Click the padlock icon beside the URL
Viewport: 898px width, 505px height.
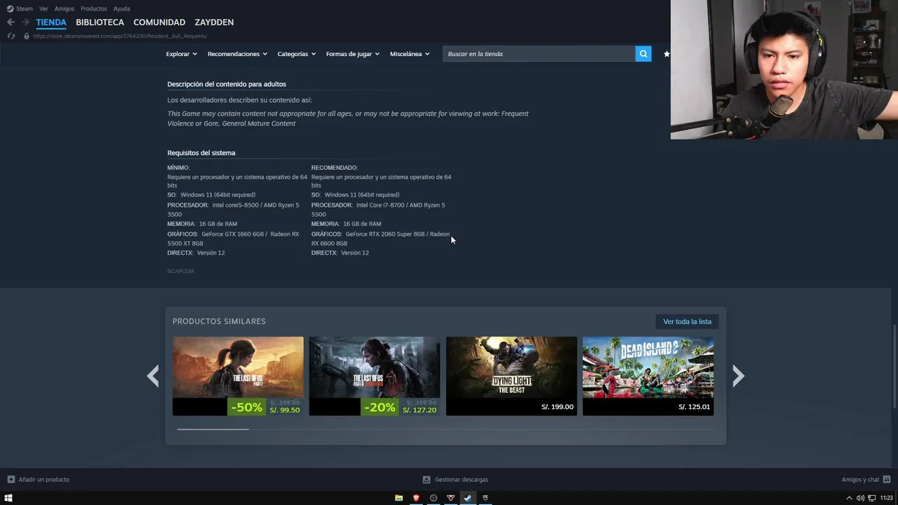pyautogui.click(x=27, y=36)
